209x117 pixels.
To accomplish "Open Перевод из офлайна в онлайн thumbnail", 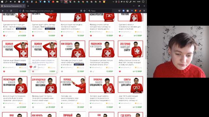I will (x=73, y=84).
